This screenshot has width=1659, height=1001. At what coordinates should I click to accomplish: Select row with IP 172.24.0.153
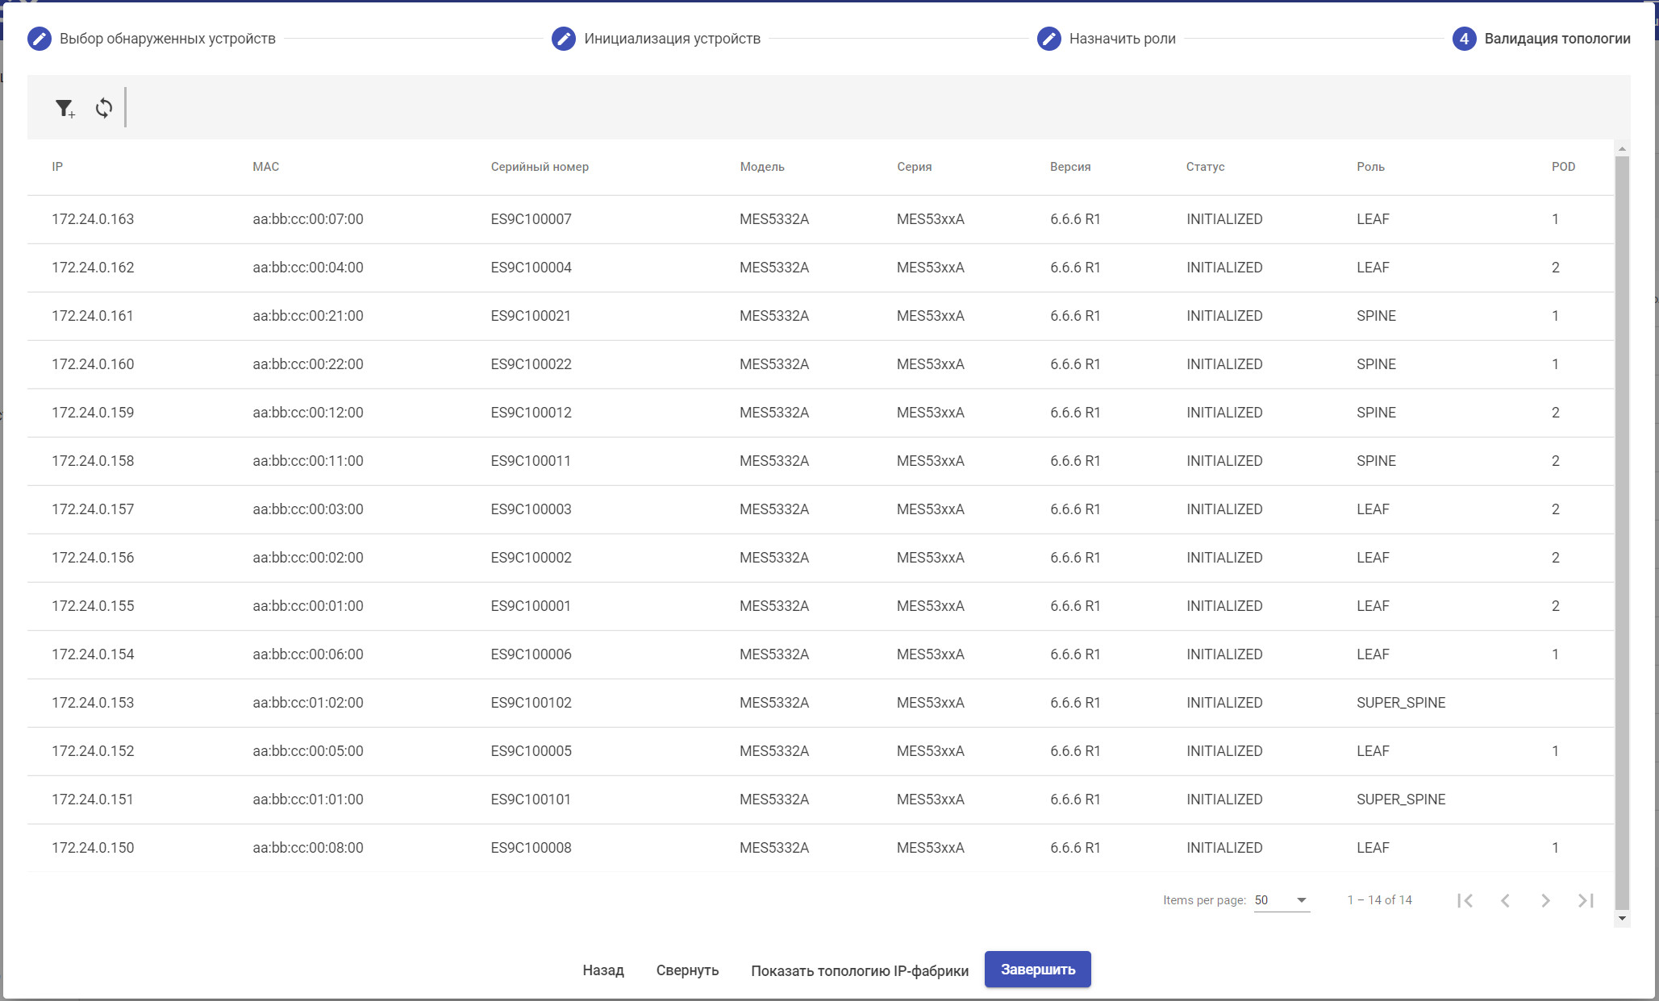93,703
